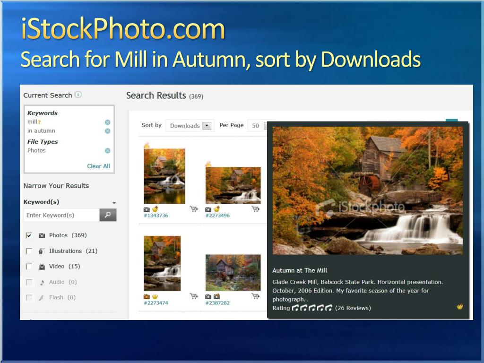
Task: Add photo #1343736 to cart
Action: (194, 209)
